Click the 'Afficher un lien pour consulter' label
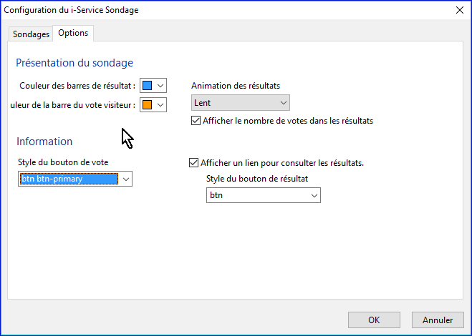The width and height of the screenshot is (472, 336). [282, 163]
